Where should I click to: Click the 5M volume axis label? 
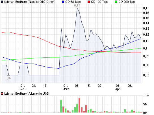click(145, 104)
